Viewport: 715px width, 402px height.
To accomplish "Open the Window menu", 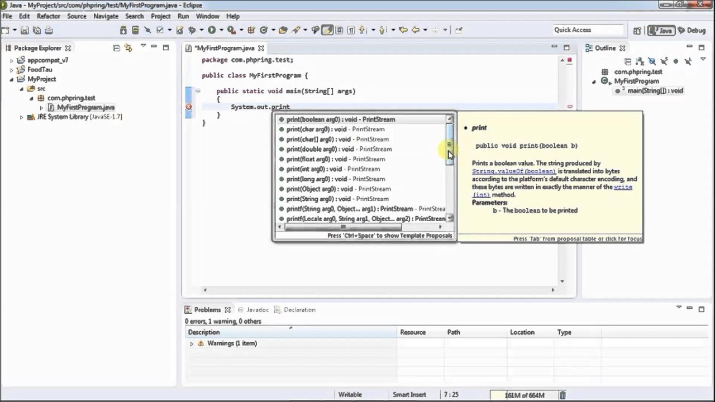I will coord(207,16).
